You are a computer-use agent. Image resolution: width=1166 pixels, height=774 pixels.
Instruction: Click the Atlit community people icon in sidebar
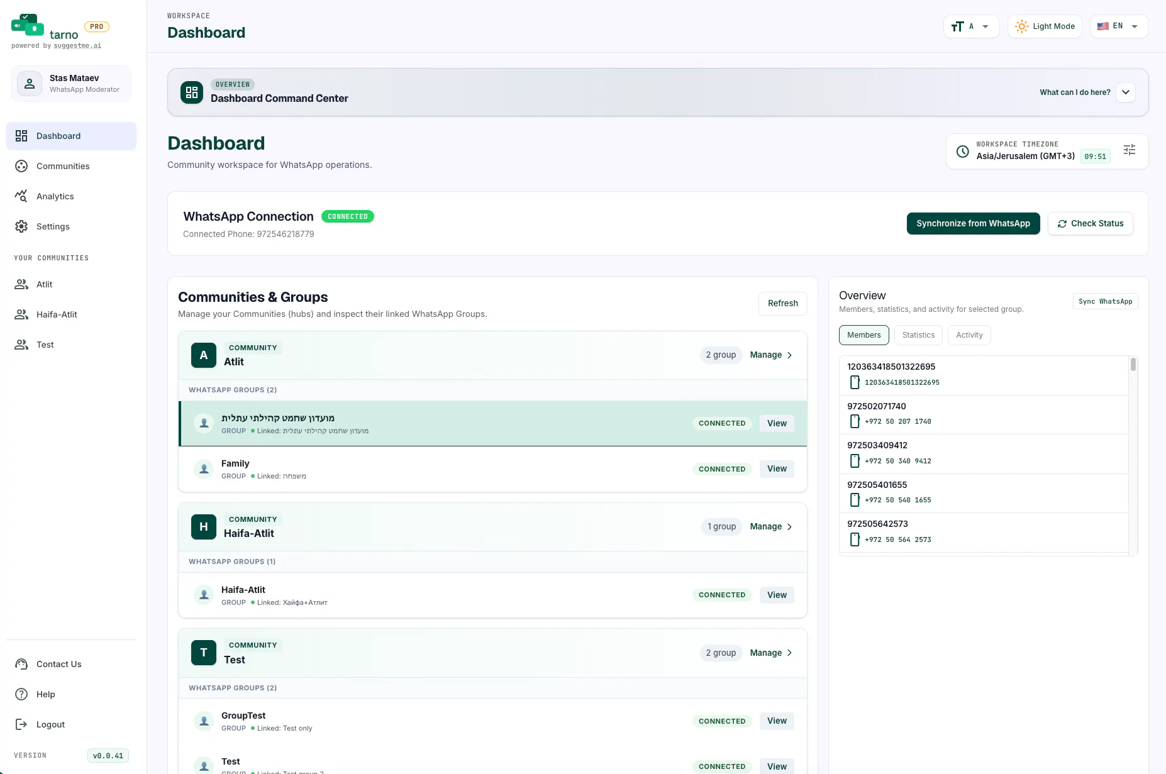coord(21,284)
